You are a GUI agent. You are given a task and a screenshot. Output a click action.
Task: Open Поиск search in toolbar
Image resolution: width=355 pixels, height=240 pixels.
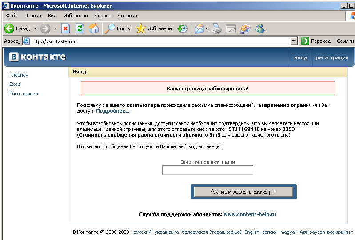tap(118, 28)
